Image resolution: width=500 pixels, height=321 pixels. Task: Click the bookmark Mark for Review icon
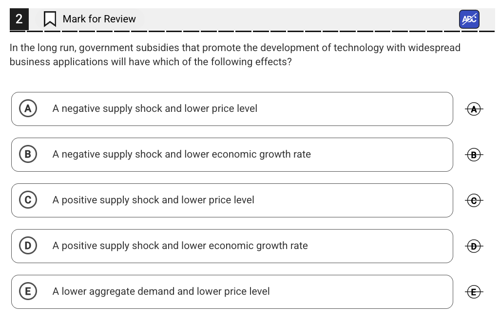point(49,19)
